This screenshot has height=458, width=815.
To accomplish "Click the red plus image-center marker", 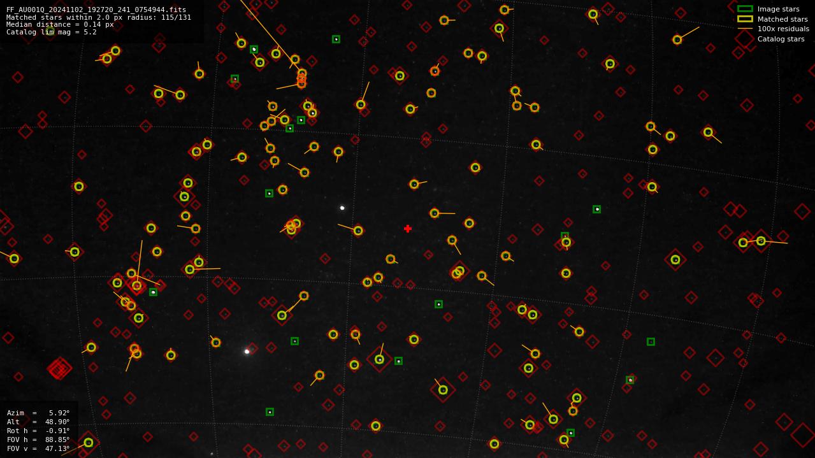I will [408, 229].
